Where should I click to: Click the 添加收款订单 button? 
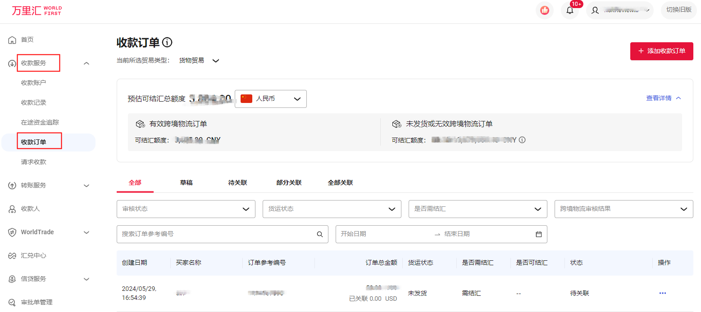click(x=661, y=51)
